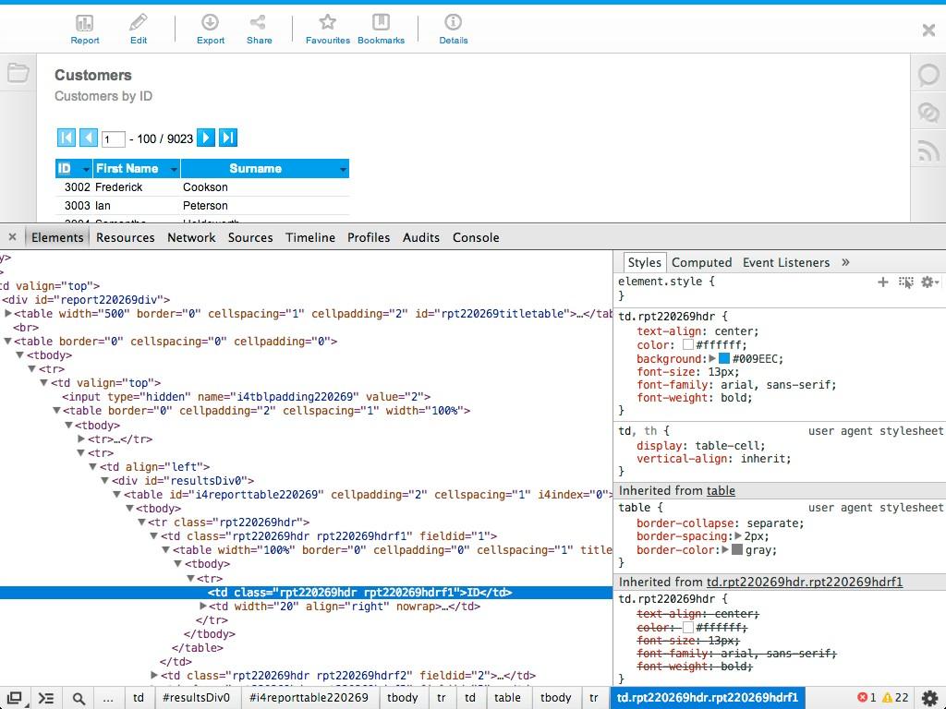Click the #ffffff color swatch in td.rpt220269hdr
This screenshot has height=709, width=946.
(x=687, y=345)
